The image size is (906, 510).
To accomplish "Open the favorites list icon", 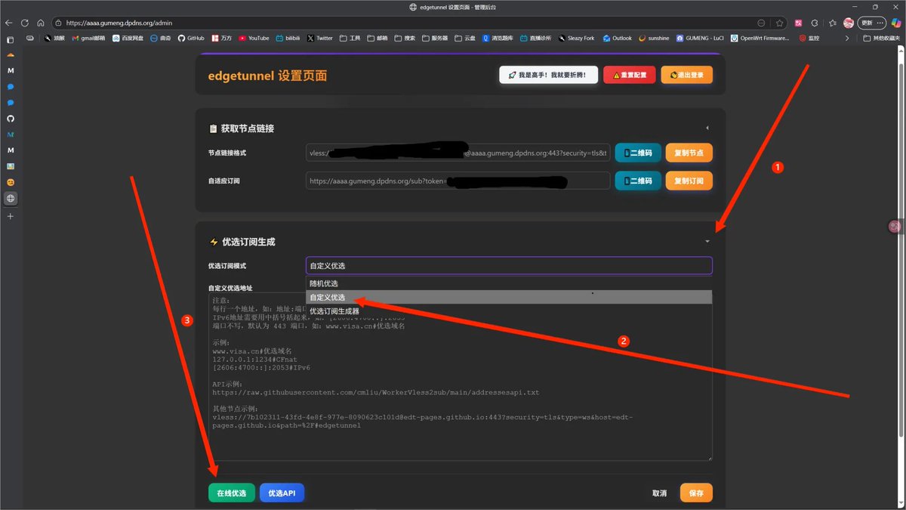I will (832, 23).
